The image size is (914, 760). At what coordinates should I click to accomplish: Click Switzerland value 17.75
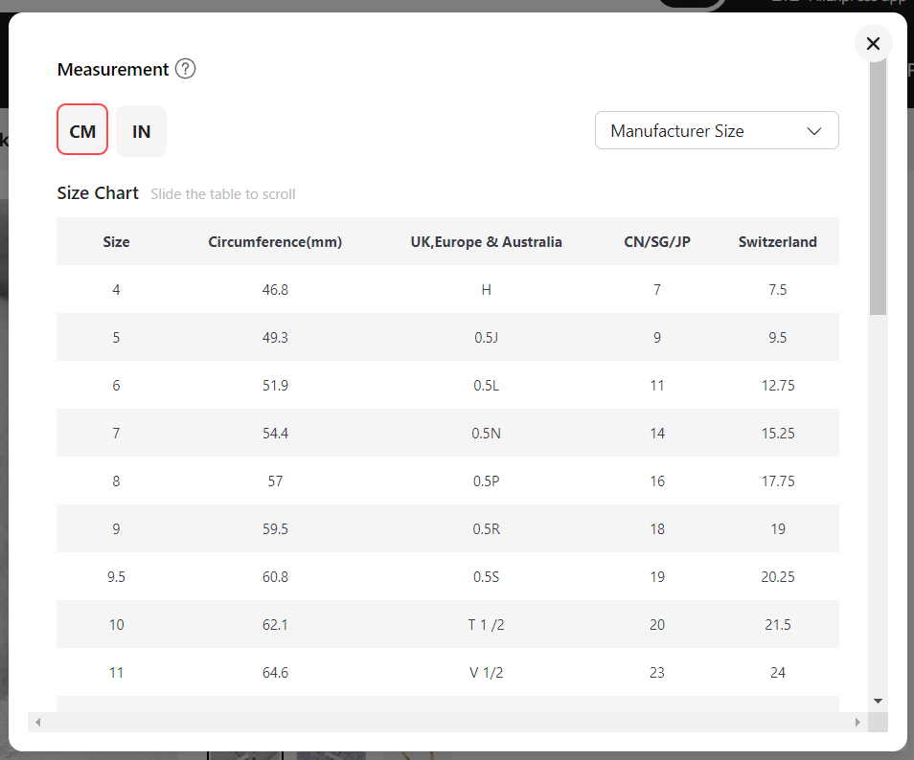[x=778, y=481]
